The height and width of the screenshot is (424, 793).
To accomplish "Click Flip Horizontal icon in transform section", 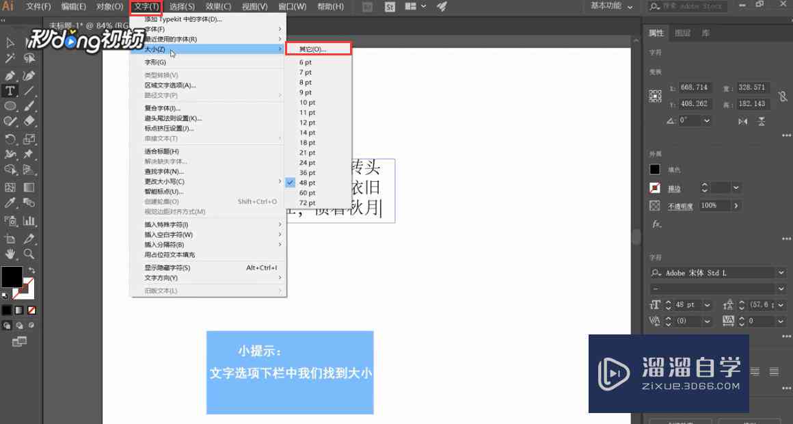I will (742, 121).
